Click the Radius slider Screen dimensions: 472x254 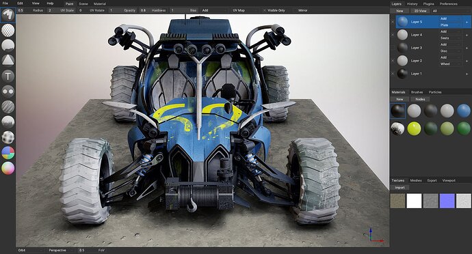point(31,10)
